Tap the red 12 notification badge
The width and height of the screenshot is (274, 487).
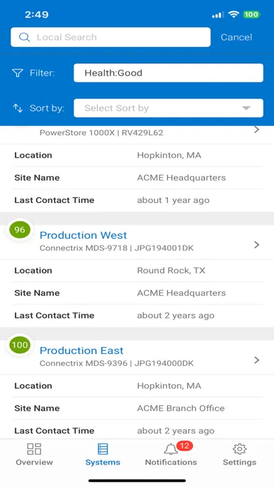[185, 446]
